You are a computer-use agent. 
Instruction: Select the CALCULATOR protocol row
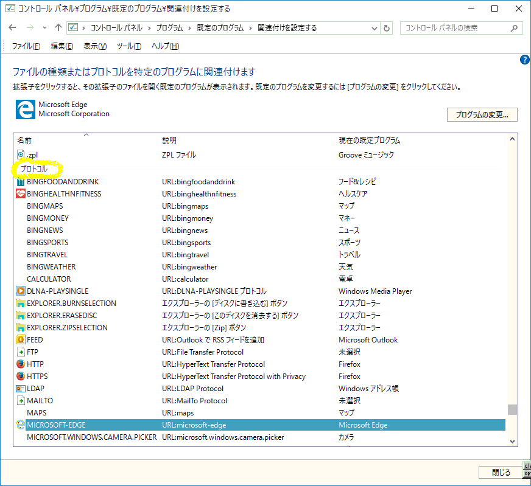[260, 279]
